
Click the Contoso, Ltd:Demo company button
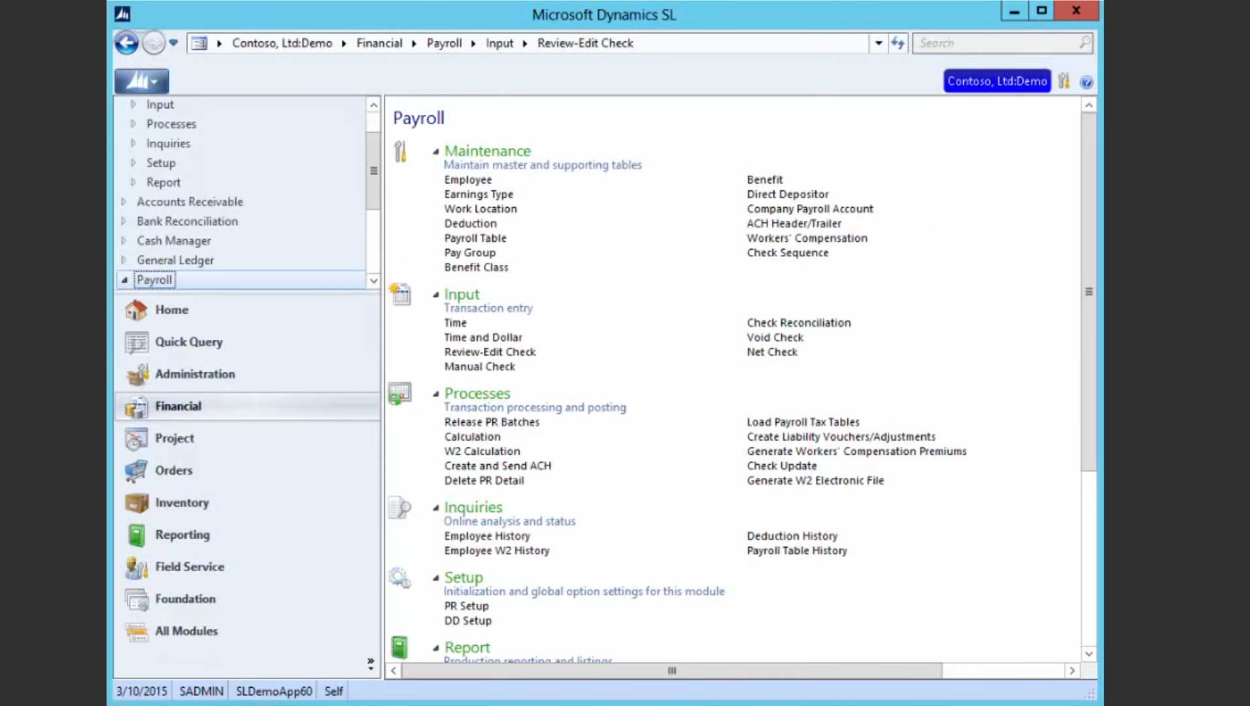[996, 81]
